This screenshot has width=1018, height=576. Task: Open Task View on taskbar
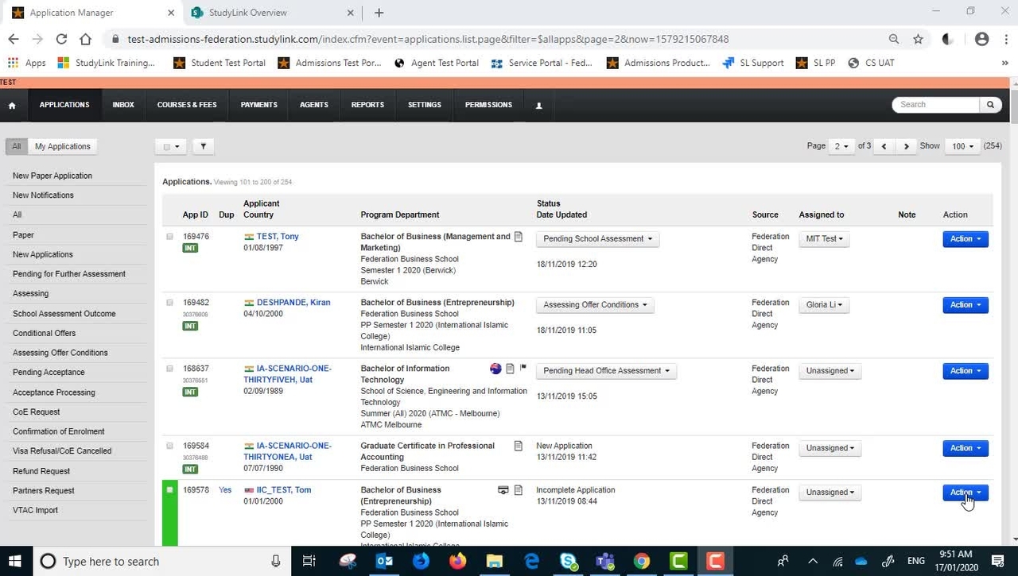(x=309, y=562)
